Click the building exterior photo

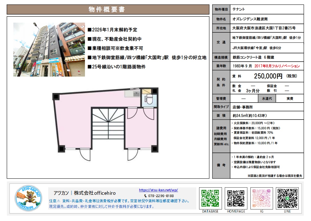(49, 50)
